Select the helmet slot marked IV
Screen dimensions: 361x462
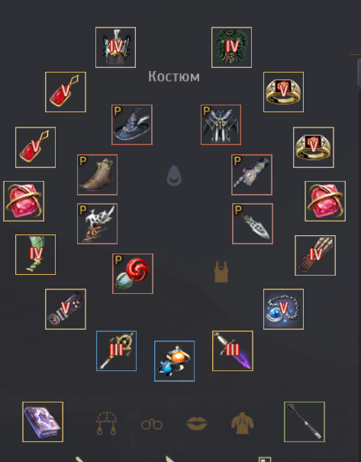pos(115,47)
